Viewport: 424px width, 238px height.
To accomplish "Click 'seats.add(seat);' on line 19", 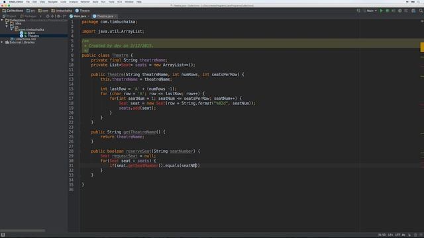I will click(x=137, y=108).
